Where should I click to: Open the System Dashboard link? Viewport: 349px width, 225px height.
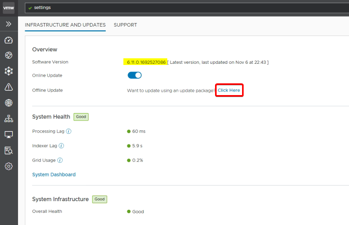tap(54, 175)
